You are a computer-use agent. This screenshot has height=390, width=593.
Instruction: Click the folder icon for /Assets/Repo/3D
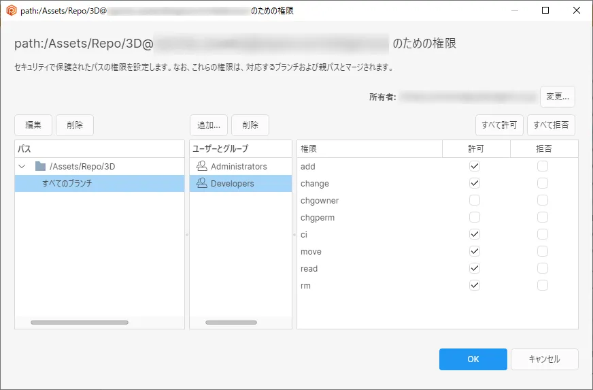coord(40,166)
